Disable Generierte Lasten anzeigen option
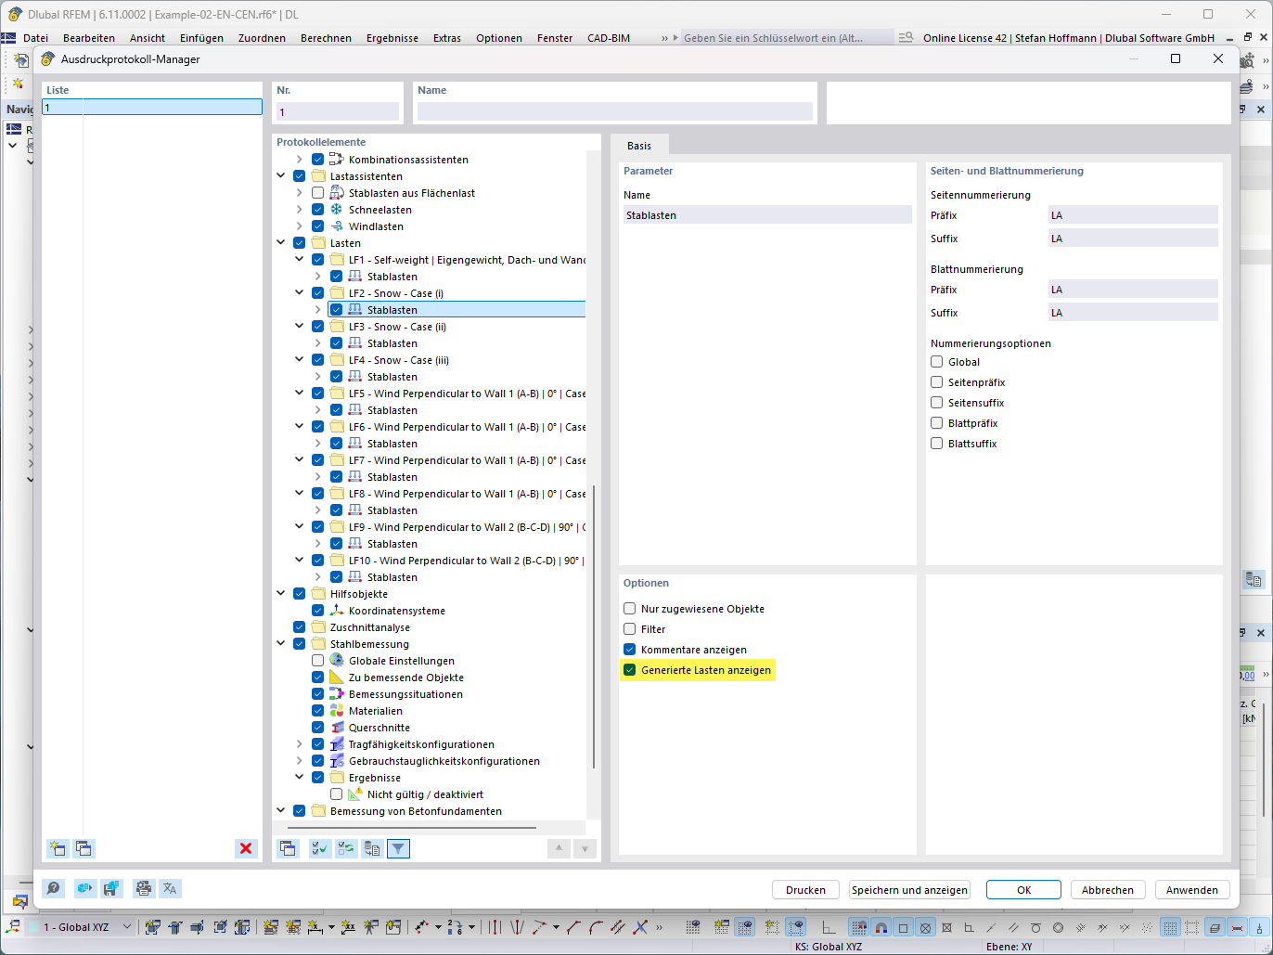Image resolution: width=1273 pixels, height=955 pixels. pyautogui.click(x=631, y=669)
